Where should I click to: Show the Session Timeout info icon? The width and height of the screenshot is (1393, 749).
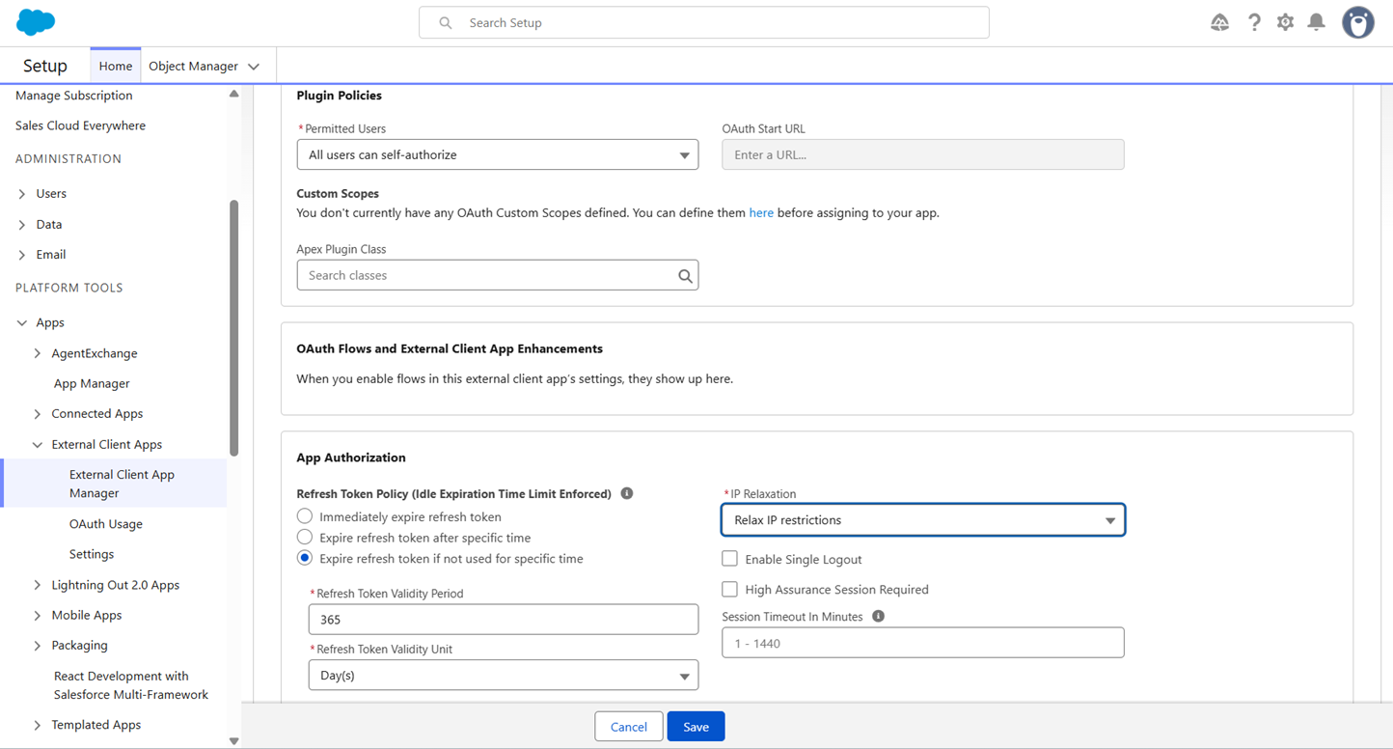878,616
